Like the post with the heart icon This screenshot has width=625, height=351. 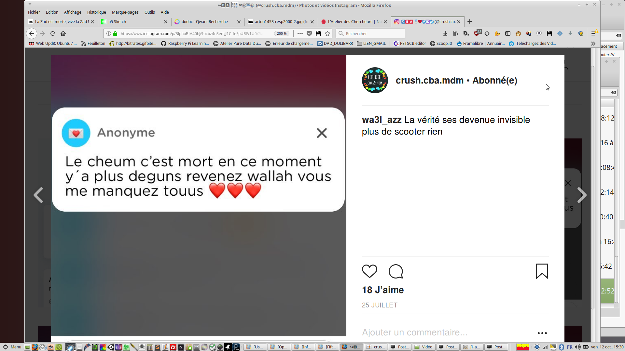pos(369,271)
